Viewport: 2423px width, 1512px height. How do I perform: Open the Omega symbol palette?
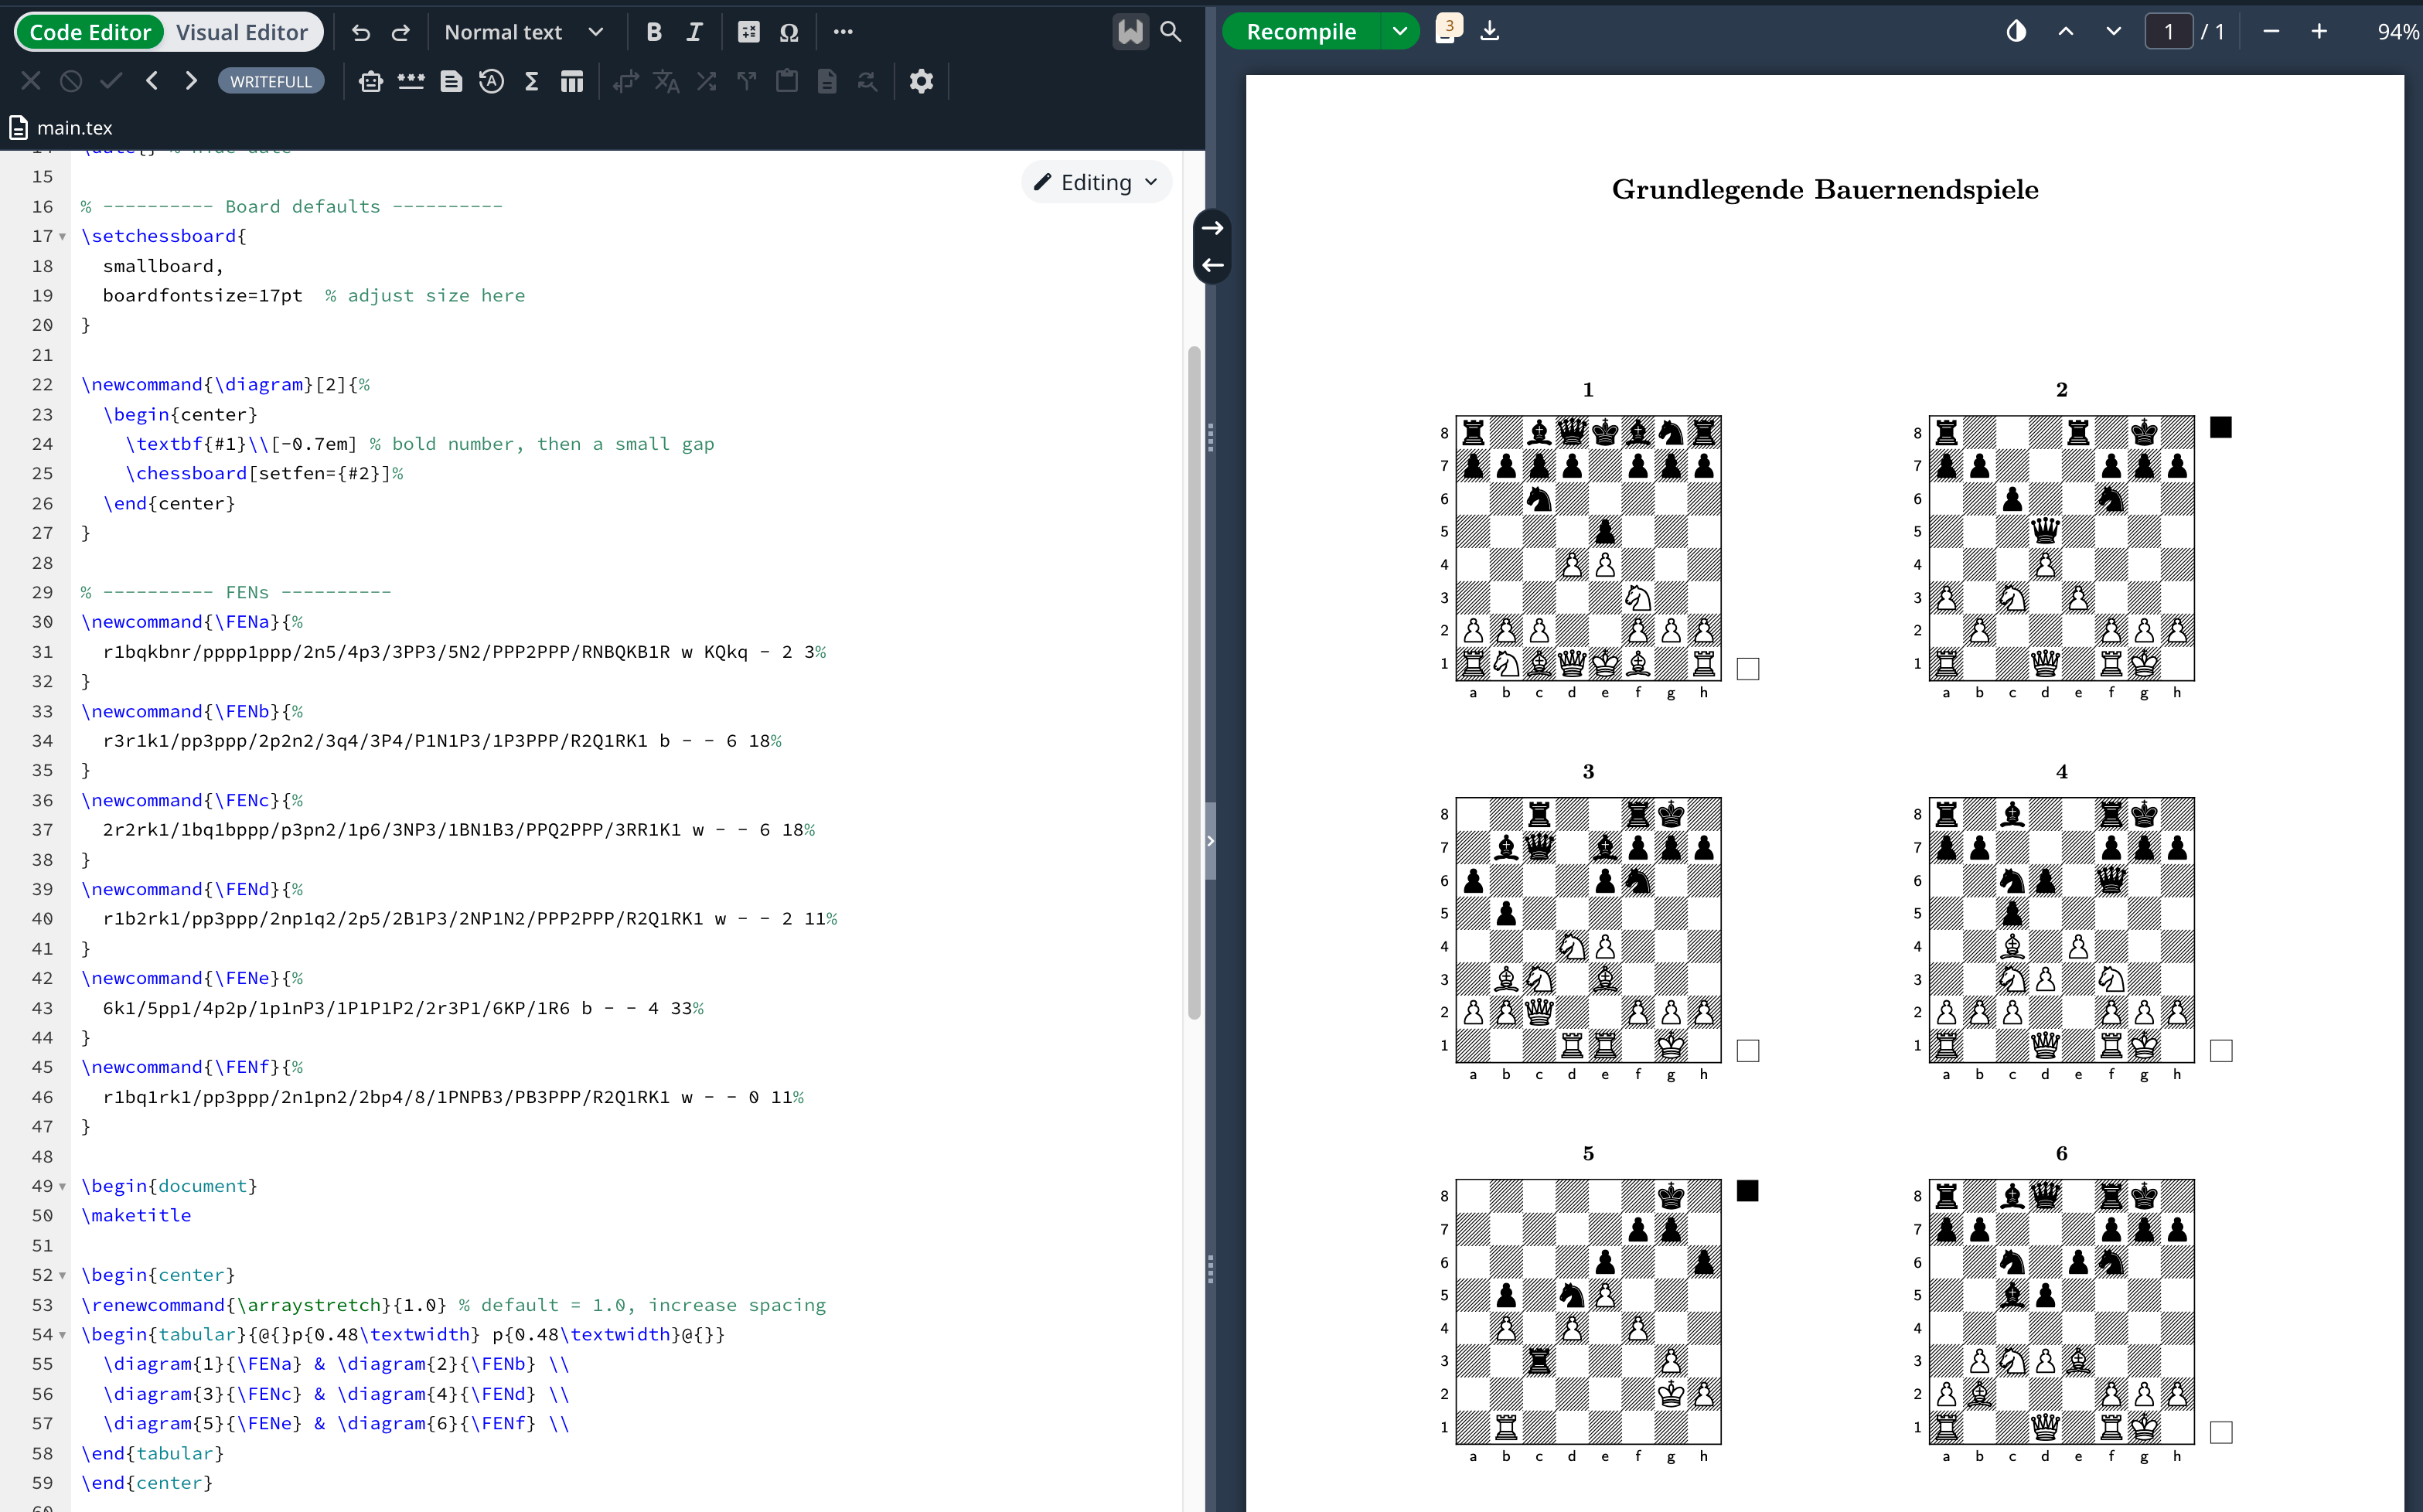(789, 32)
